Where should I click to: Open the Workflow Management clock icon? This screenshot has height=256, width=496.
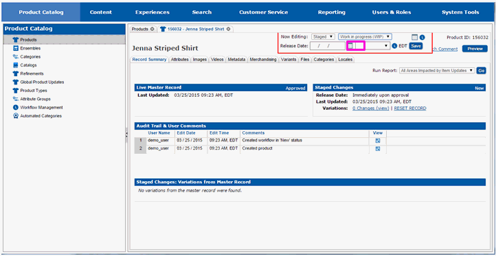point(16,108)
